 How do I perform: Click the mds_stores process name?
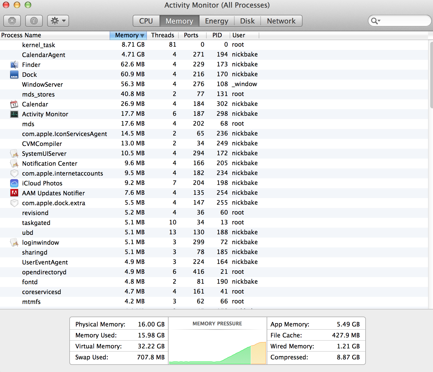38,94
